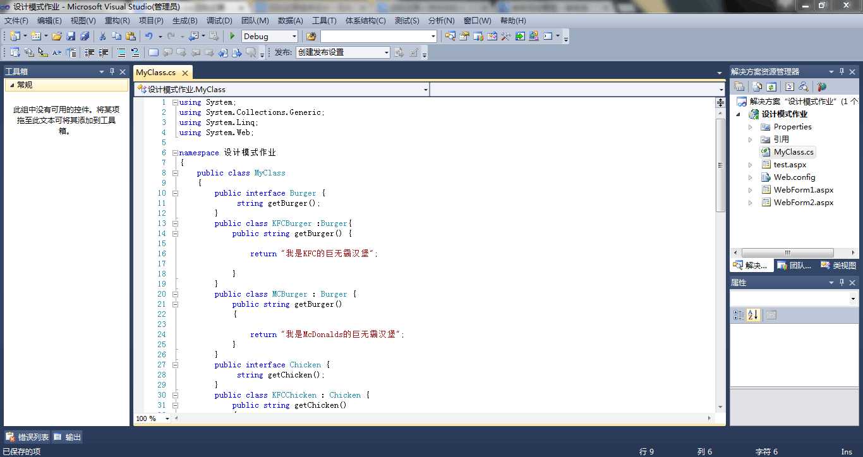Click the Start Page green arrow icon
This screenshot has height=457, width=863.
(520, 37)
